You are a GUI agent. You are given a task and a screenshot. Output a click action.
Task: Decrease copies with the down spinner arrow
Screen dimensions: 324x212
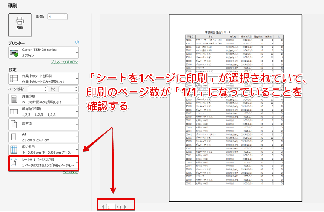click(65, 18)
